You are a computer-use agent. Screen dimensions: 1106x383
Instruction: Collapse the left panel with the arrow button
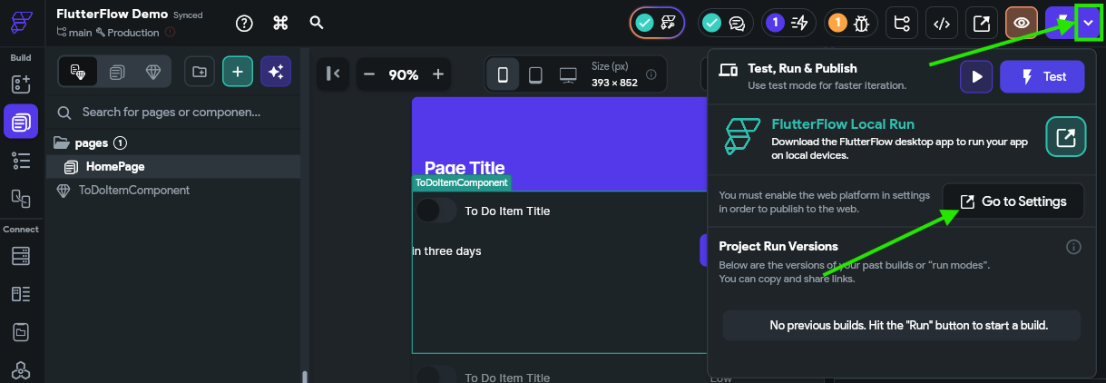[333, 74]
